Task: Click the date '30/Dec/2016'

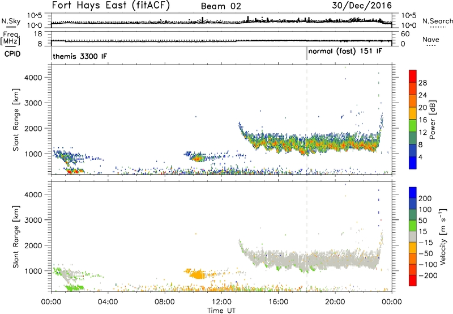Action: pos(362,6)
